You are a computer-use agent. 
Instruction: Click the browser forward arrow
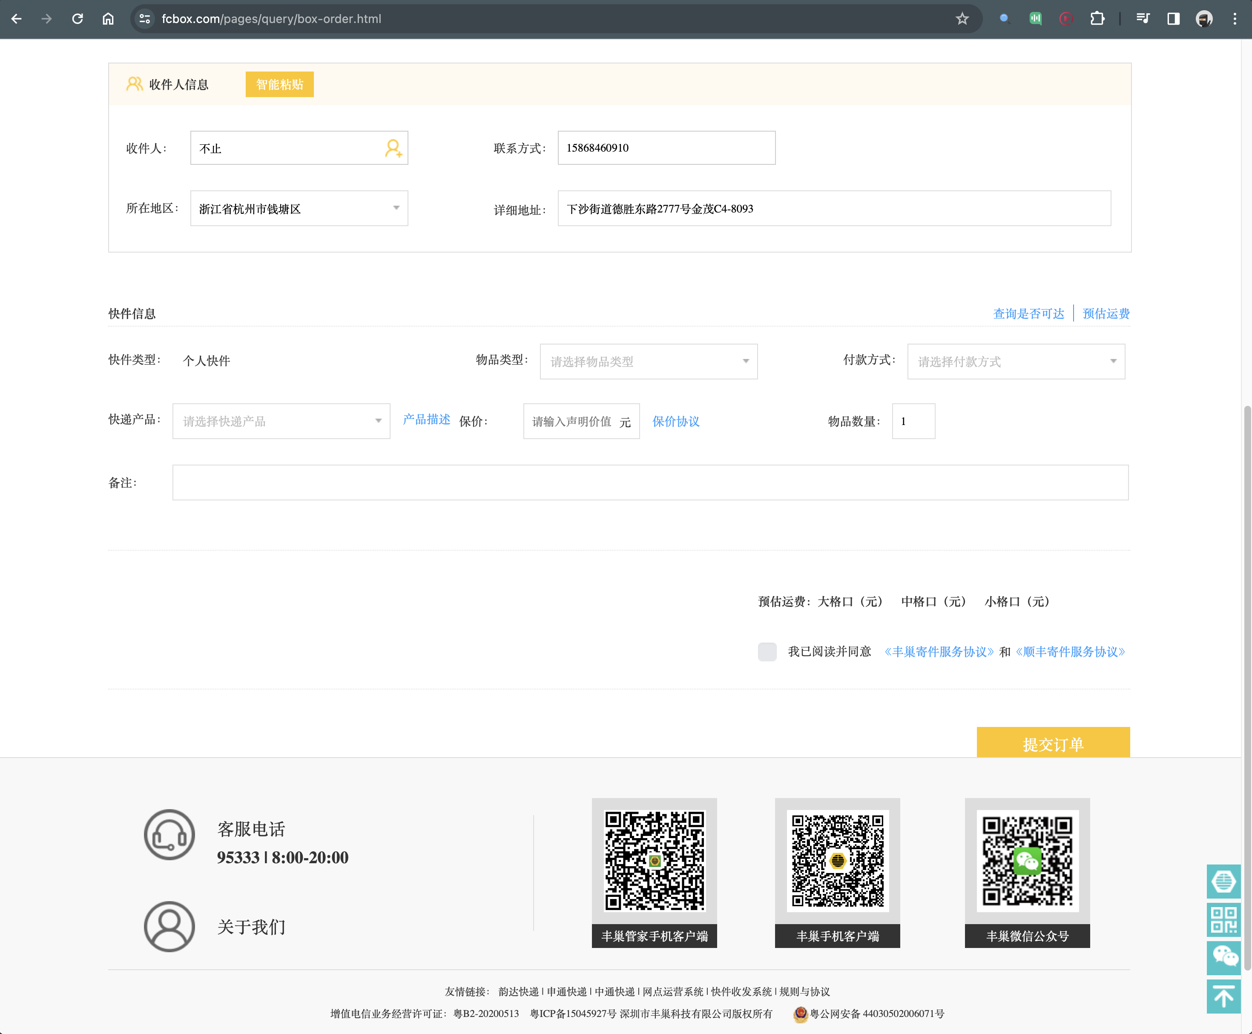coord(46,18)
